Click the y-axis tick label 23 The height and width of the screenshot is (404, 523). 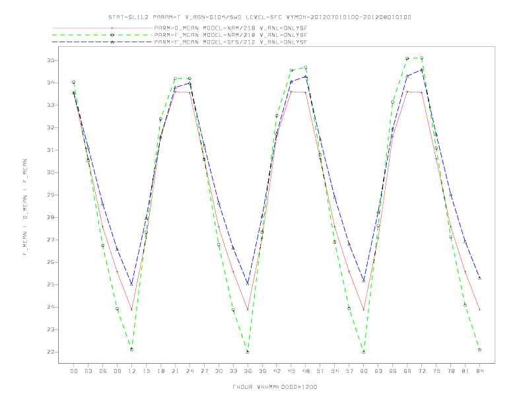point(50,329)
